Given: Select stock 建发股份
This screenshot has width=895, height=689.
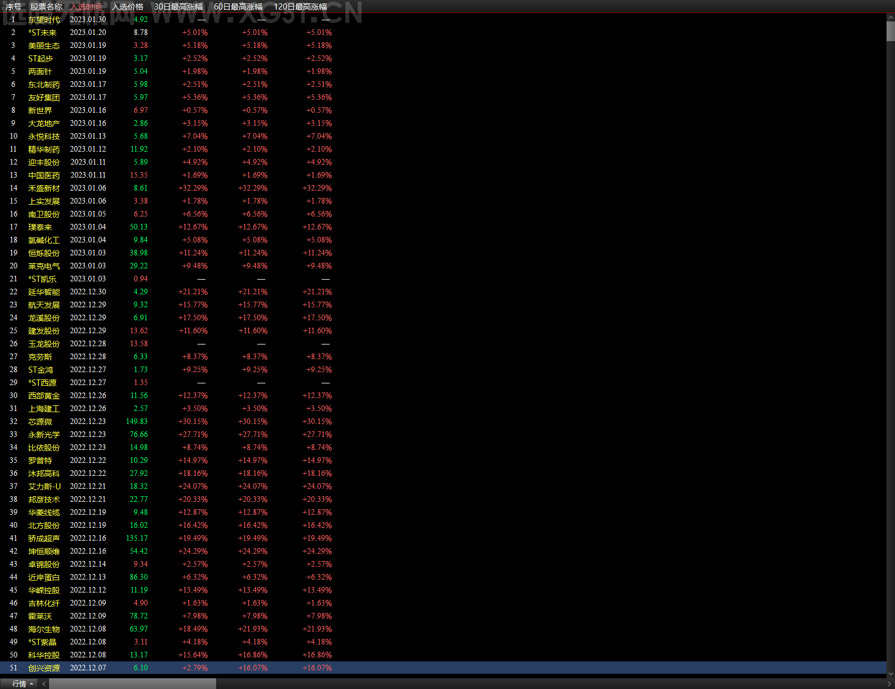Looking at the screenshot, I should pos(44,331).
